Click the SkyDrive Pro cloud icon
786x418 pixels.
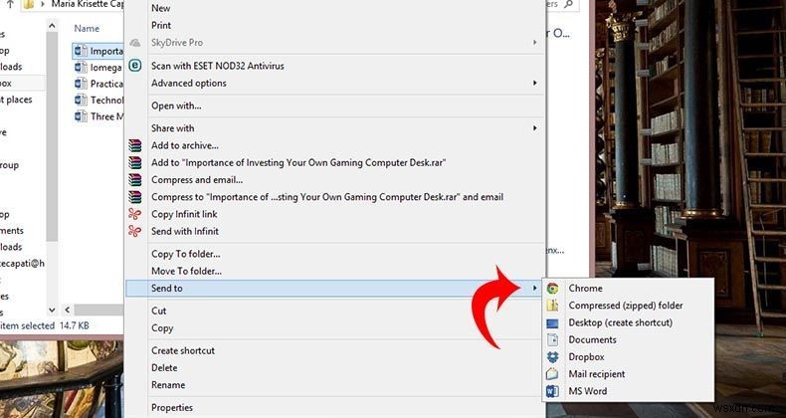click(134, 43)
